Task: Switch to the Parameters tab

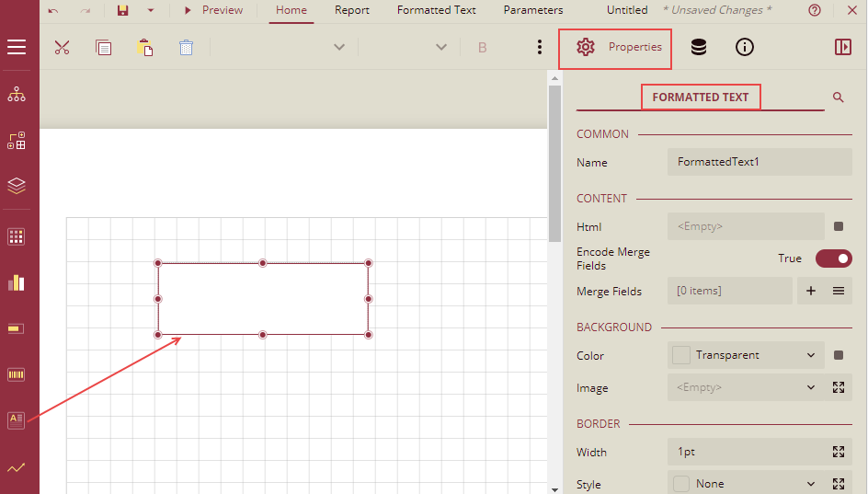Action: click(x=533, y=10)
